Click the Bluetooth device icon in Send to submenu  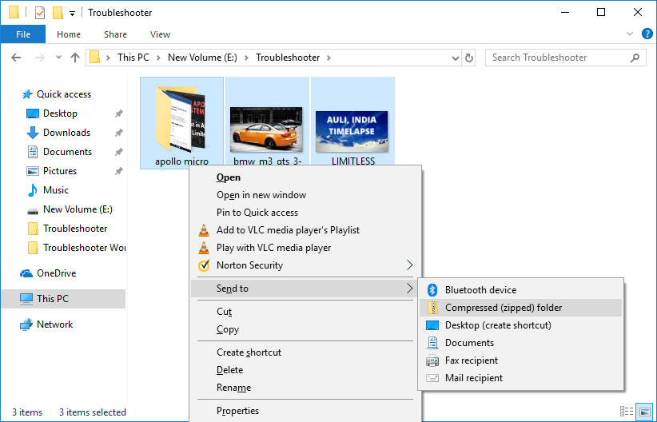[432, 290]
